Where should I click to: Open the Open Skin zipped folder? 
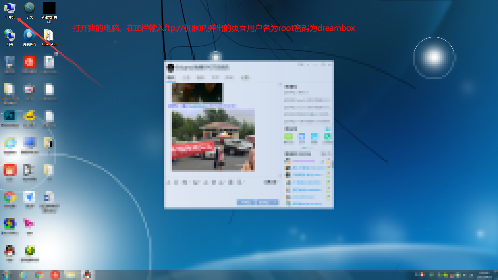click(x=49, y=37)
